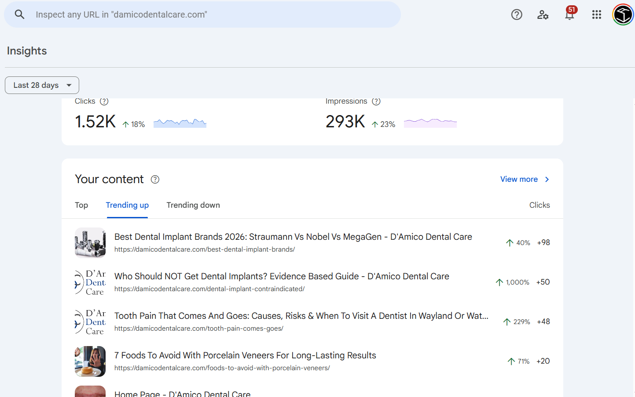Click the porcelain veneers foods thumbnail
Screen dimensions: 635x397
90,361
